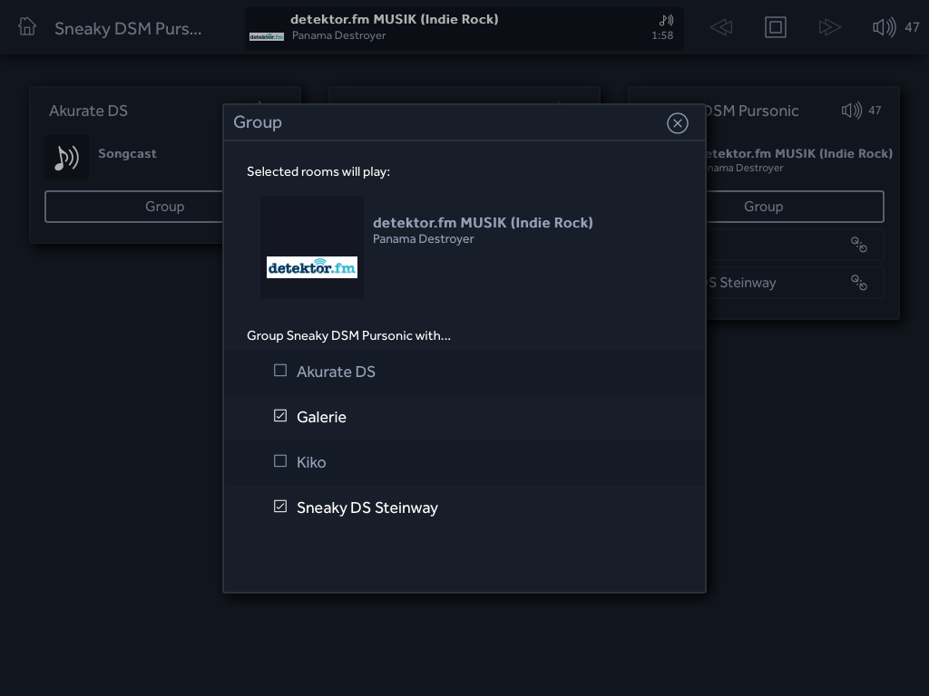Click Panama Destroyer in the Group dialog
Image resolution: width=929 pixels, height=696 pixels.
pyautogui.click(x=423, y=239)
